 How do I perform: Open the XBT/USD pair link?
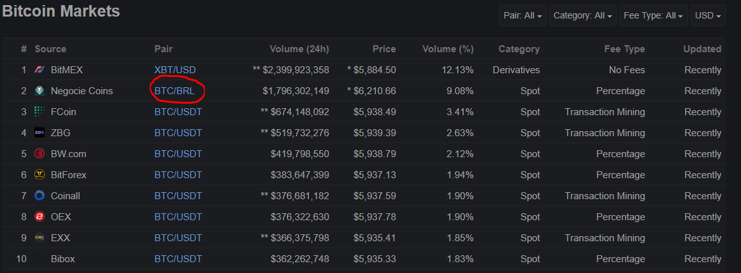pyautogui.click(x=175, y=70)
